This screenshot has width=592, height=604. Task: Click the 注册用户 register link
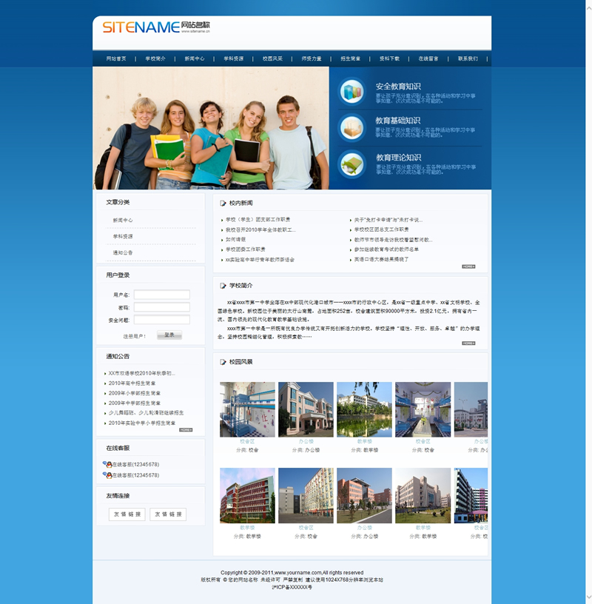[x=134, y=336]
